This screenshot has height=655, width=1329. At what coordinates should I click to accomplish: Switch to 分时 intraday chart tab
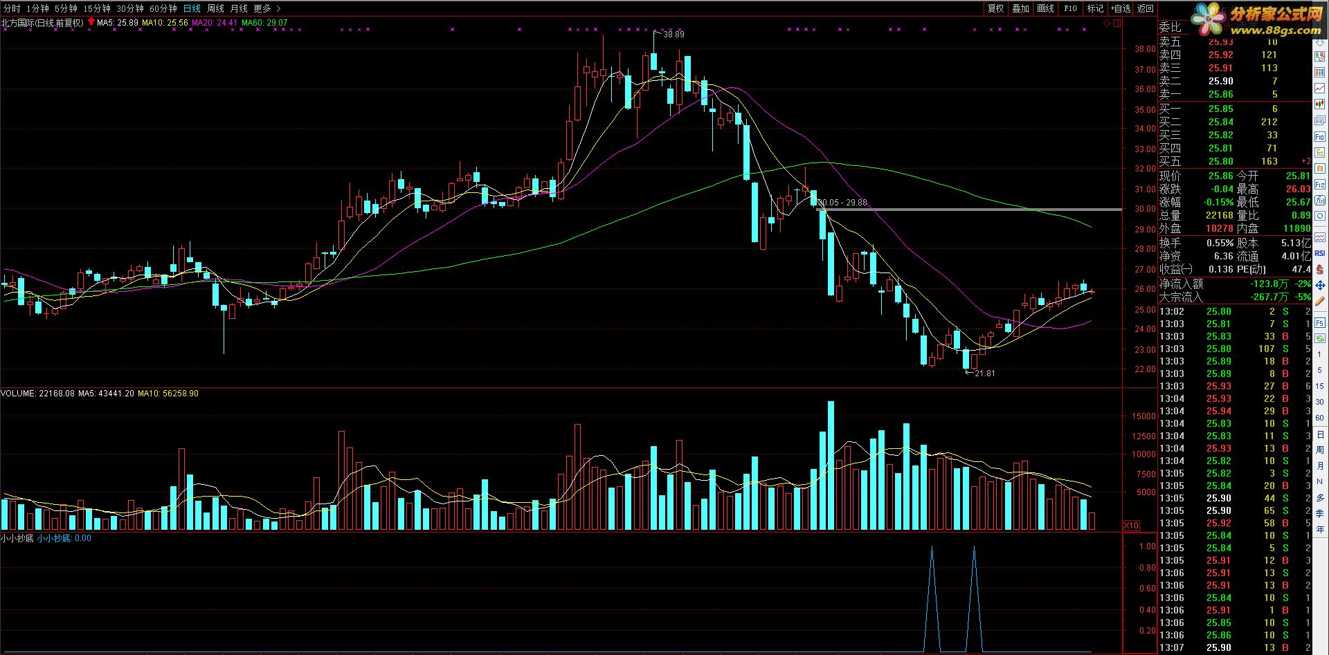[12, 8]
